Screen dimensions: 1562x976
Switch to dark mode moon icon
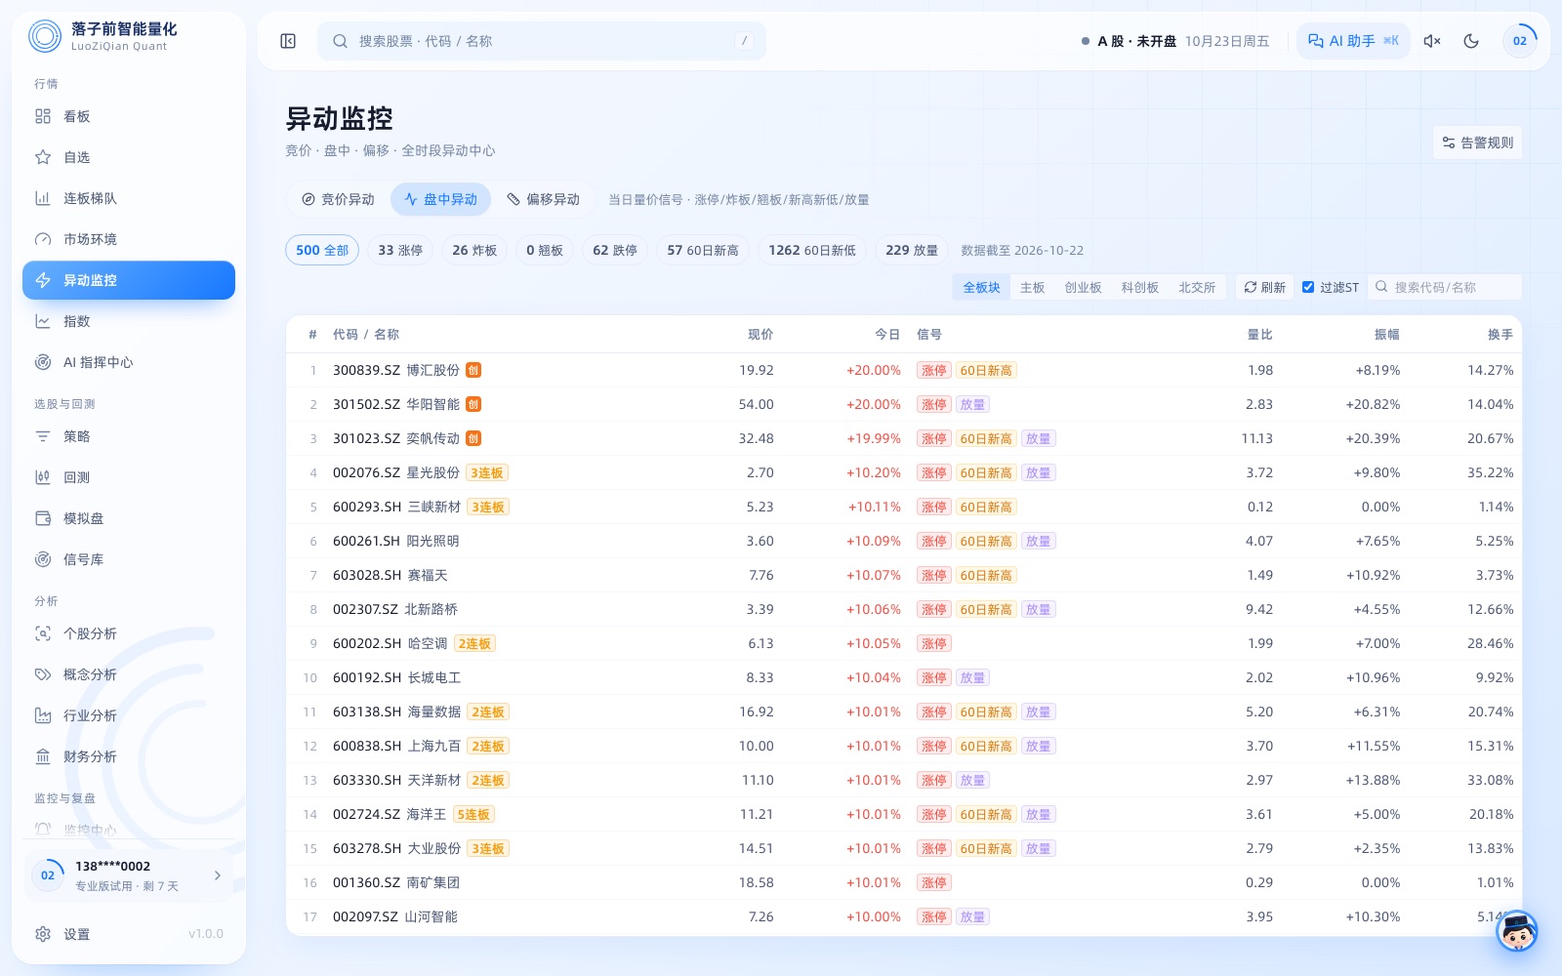coord(1471,41)
